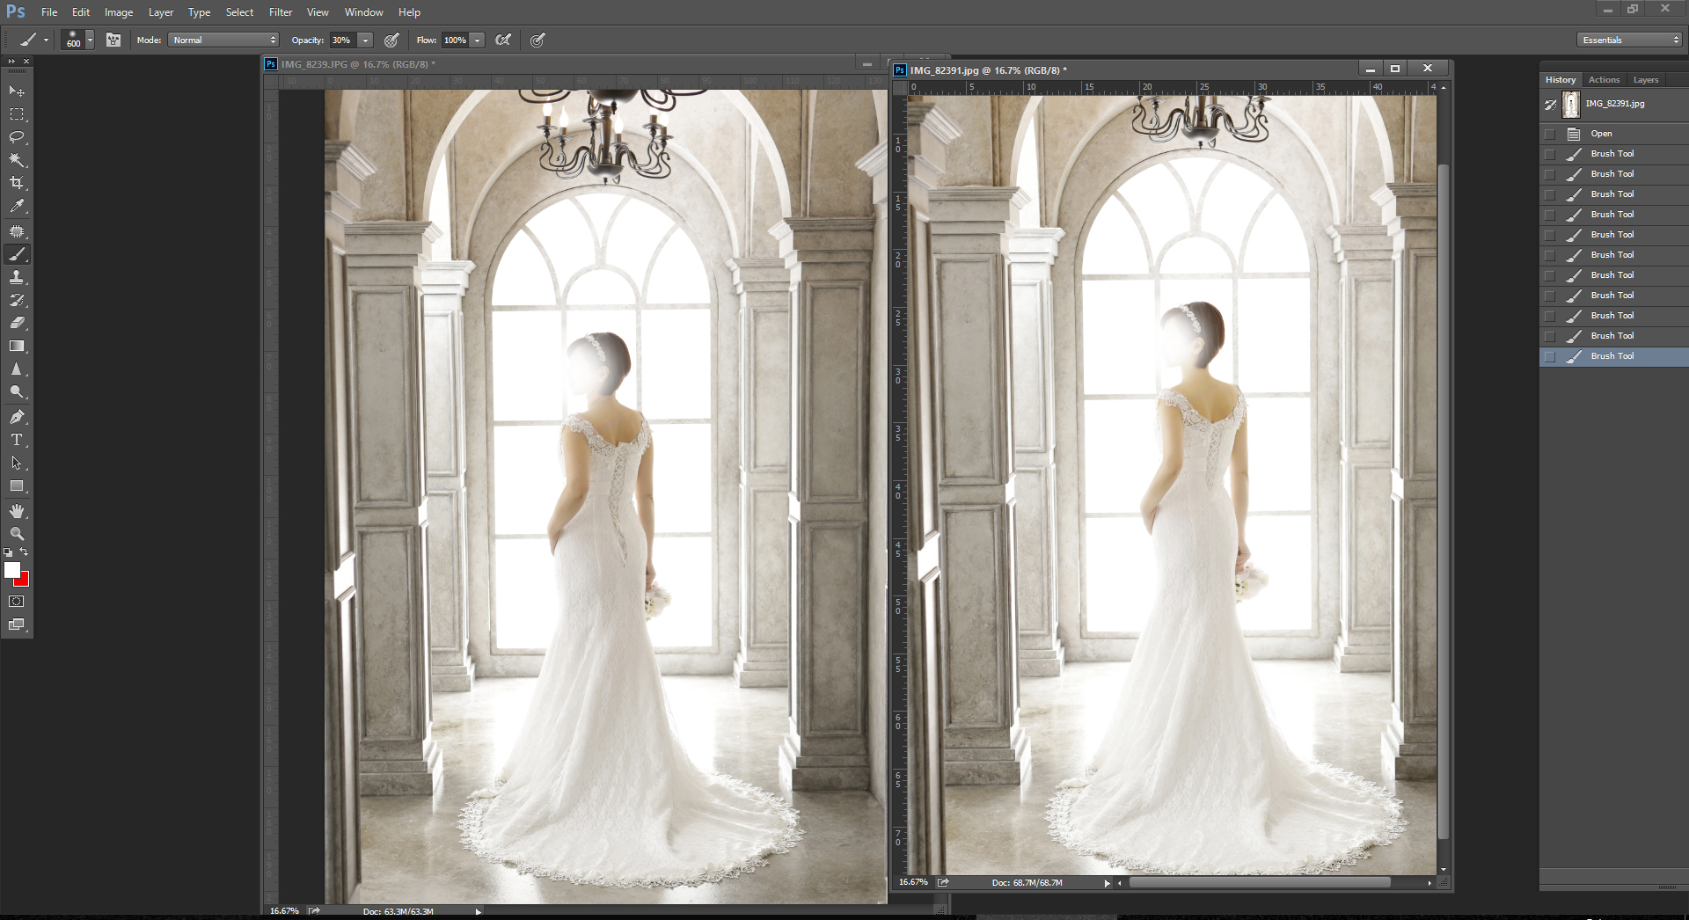Switch to the Layers tab

1645,79
